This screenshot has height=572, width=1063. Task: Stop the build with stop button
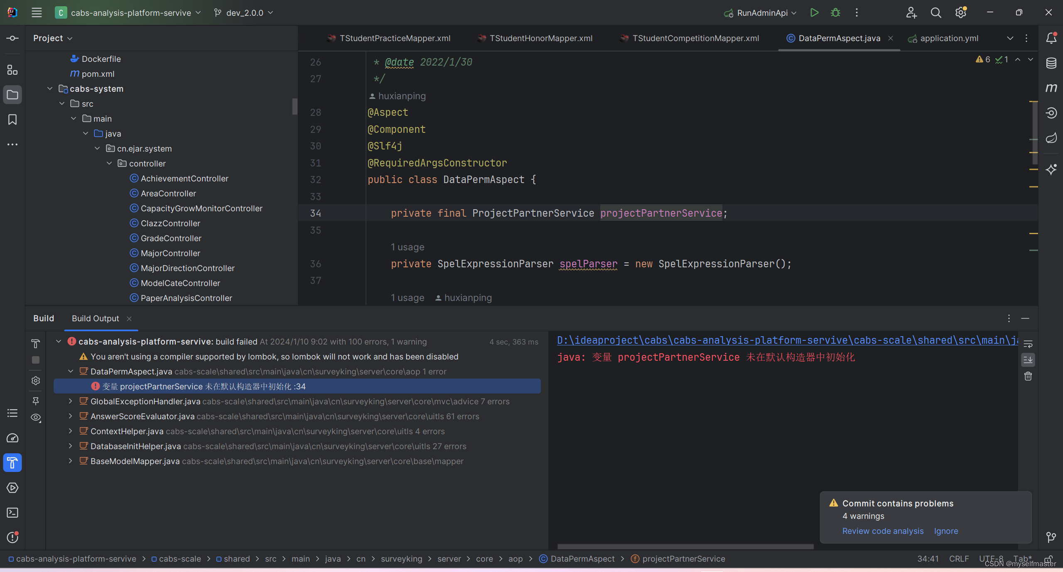click(36, 360)
